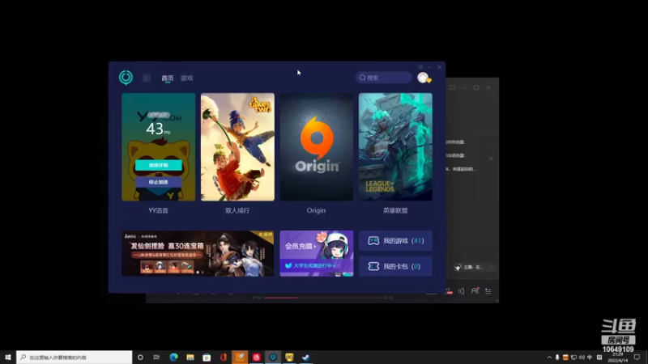Viewport: 648px width, 364px height.
Task: Click 停止加速 on the YY语音 card
Action: [158, 182]
